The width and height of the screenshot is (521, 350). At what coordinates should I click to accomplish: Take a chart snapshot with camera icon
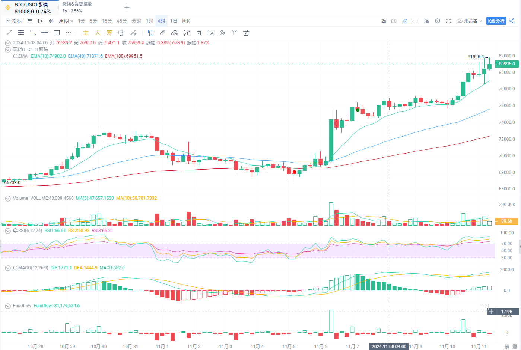(x=394, y=21)
